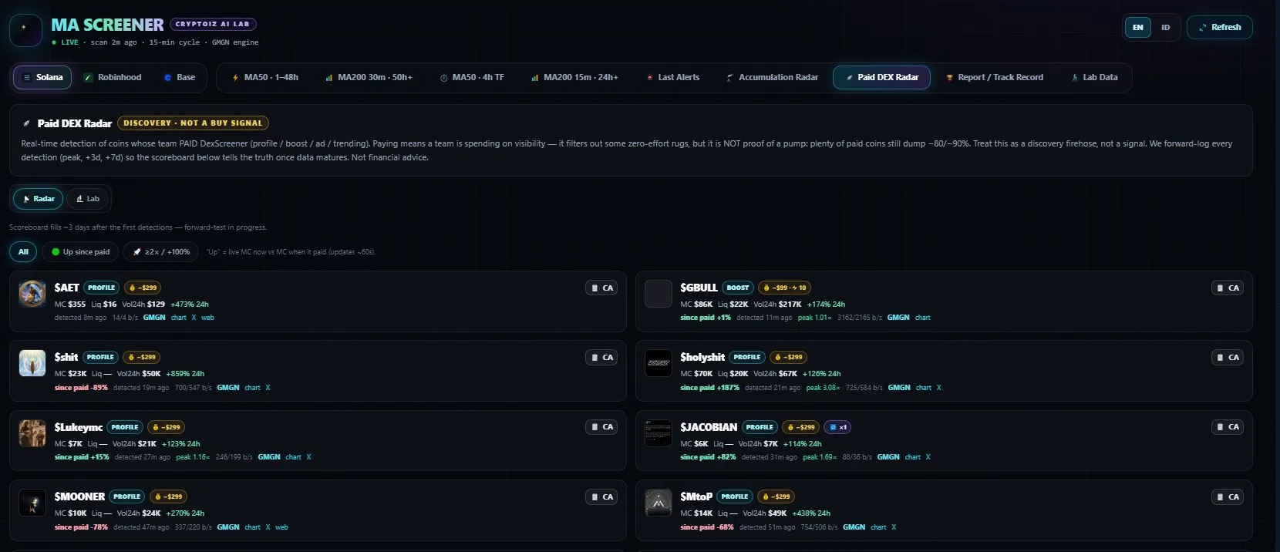Viewport: 1280px width, 552px height.
Task: Open chart link for $GBULL
Action: click(x=922, y=318)
